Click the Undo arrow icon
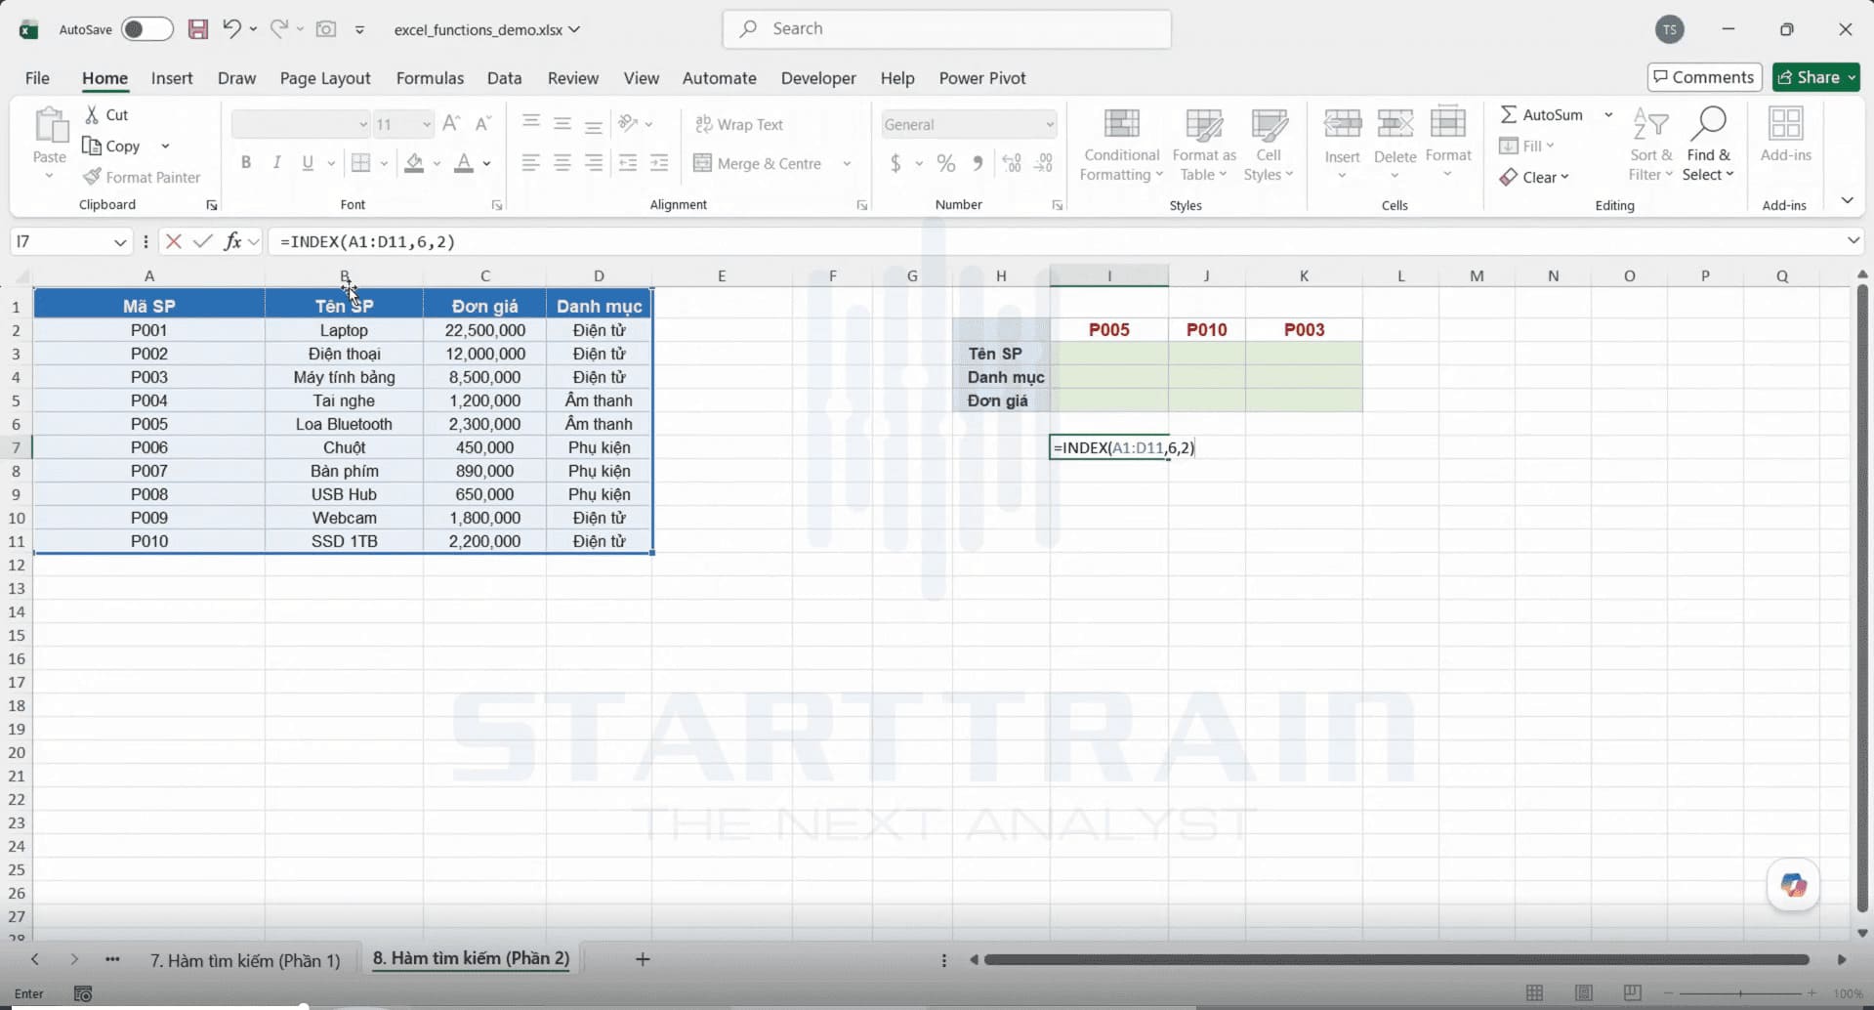The height and width of the screenshot is (1010, 1874). pyautogui.click(x=231, y=29)
